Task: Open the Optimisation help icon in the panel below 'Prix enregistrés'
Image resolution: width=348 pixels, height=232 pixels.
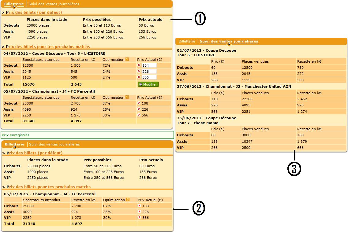Action: [x=128, y=200]
